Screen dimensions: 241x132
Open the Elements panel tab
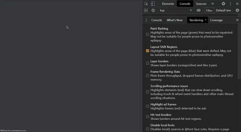pyautogui.click(x=168, y=4)
